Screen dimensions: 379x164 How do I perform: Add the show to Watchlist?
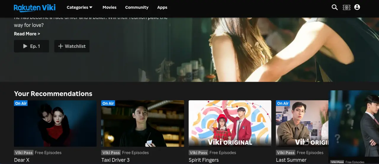pyautogui.click(x=72, y=46)
